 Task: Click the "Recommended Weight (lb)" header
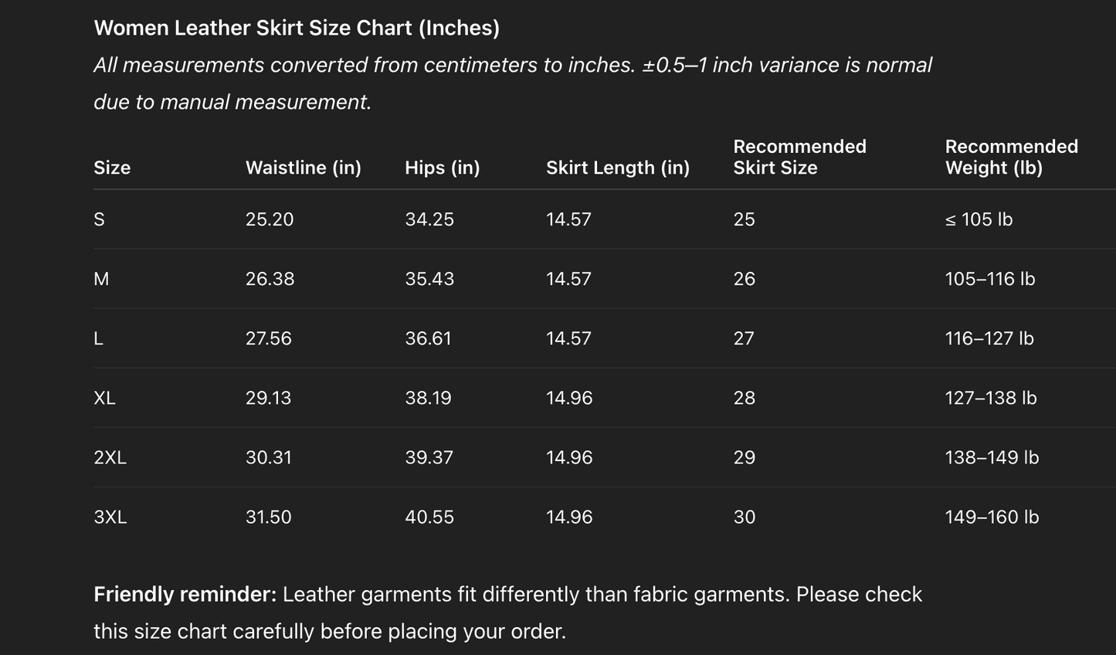(1011, 157)
